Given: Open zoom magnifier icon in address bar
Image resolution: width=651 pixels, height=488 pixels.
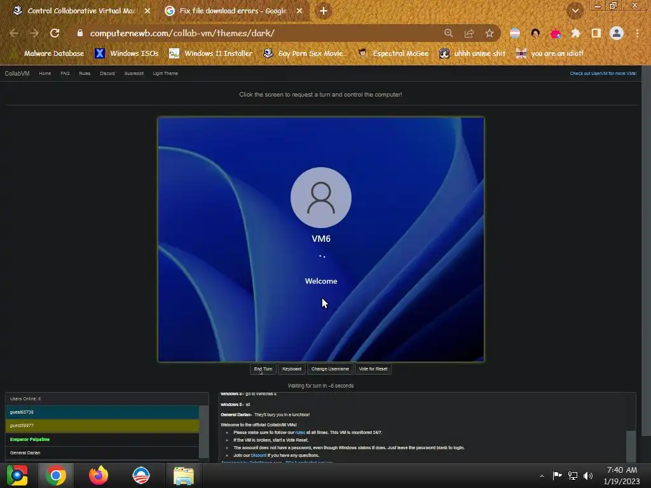Looking at the screenshot, I should (449, 33).
